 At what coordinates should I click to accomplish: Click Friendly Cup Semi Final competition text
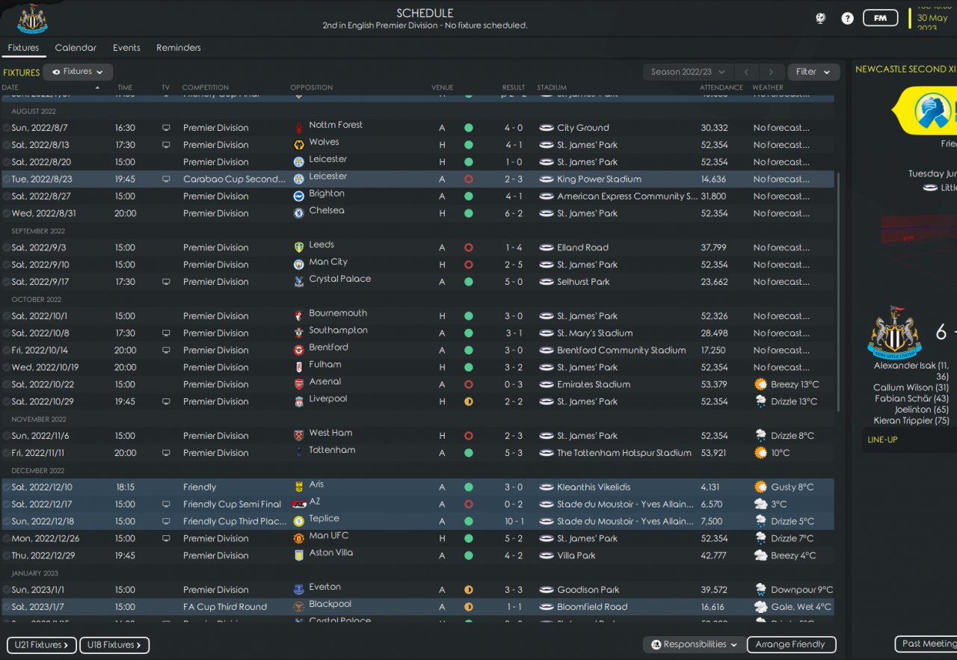(x=233, y=505)
